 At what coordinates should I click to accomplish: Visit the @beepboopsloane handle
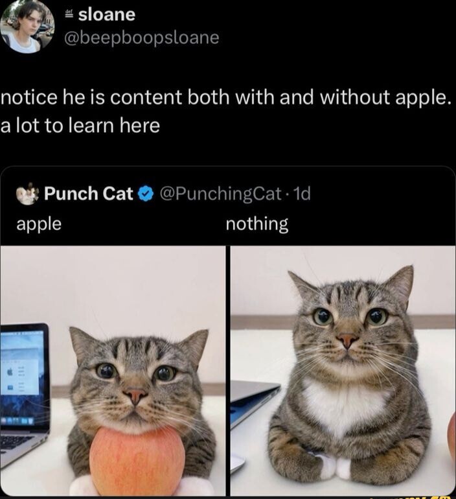click(142, 38)
